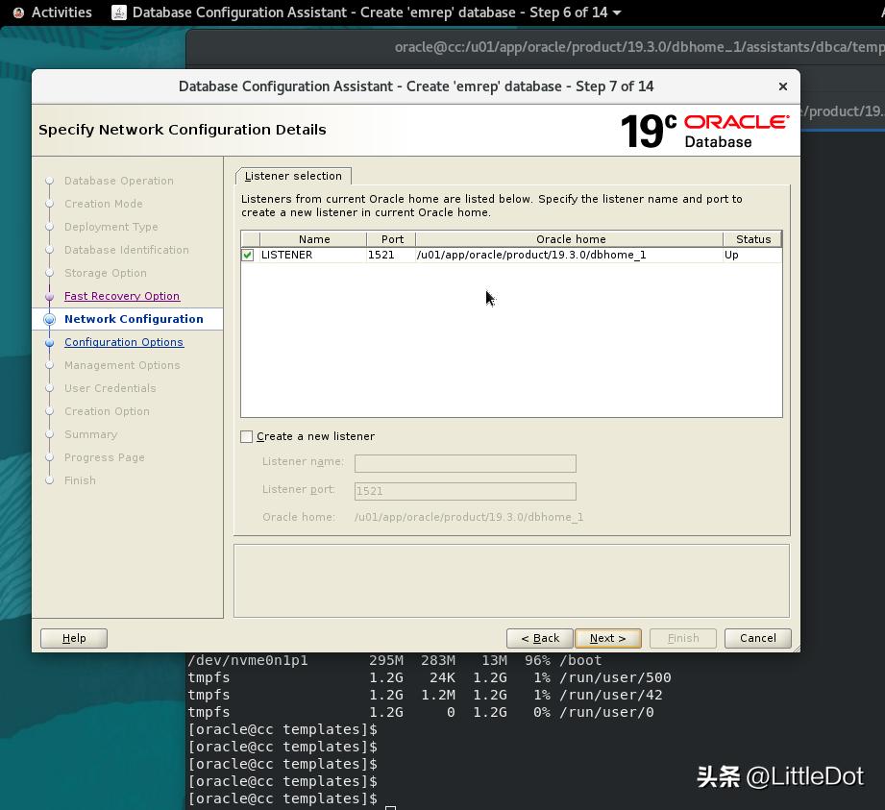Screen dimensions: 885x810
Task: Select Database Identification step label
Action: click(127, 250)
